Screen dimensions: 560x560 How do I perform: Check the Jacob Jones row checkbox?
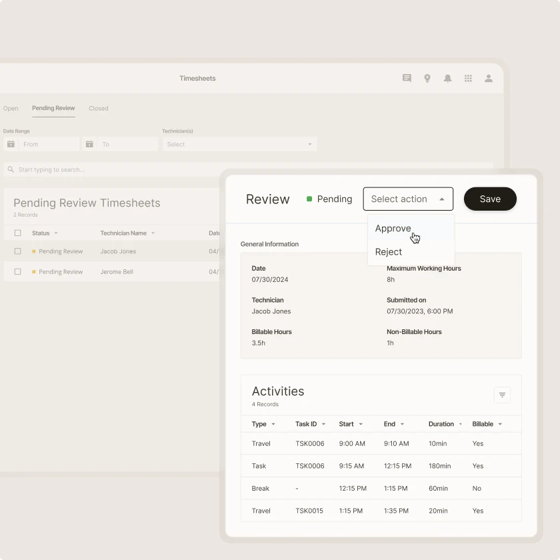tap(17, 251)
